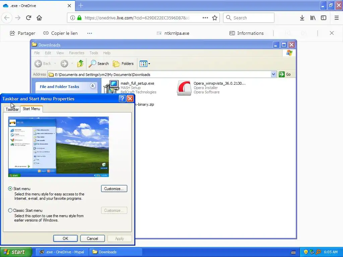
Task: Click OK in Taskbar Properties dialog
Action: tap(65, 238)
